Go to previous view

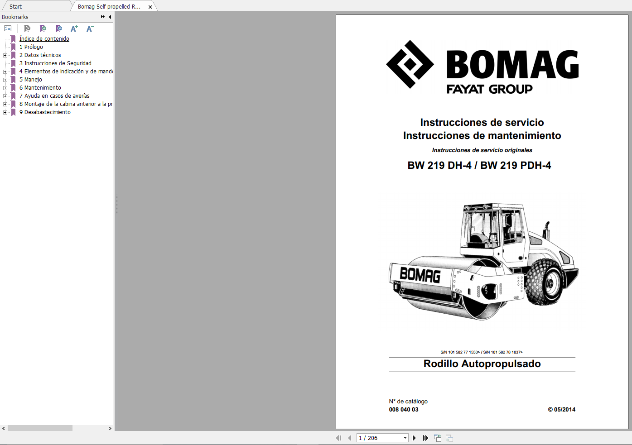(x=437, y=438)
